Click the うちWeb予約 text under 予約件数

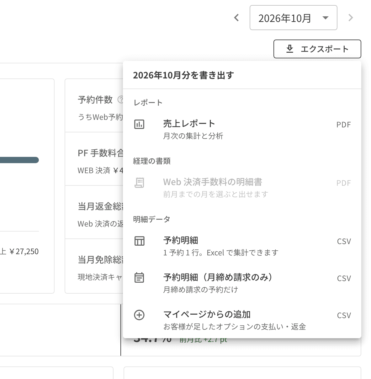click(x=100, y=117)
